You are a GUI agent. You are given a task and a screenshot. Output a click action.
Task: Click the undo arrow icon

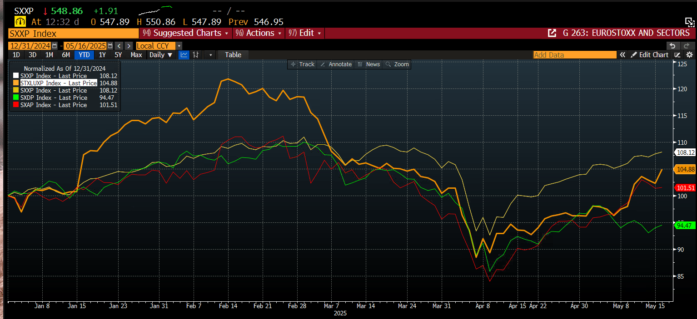tap(672, 46)
